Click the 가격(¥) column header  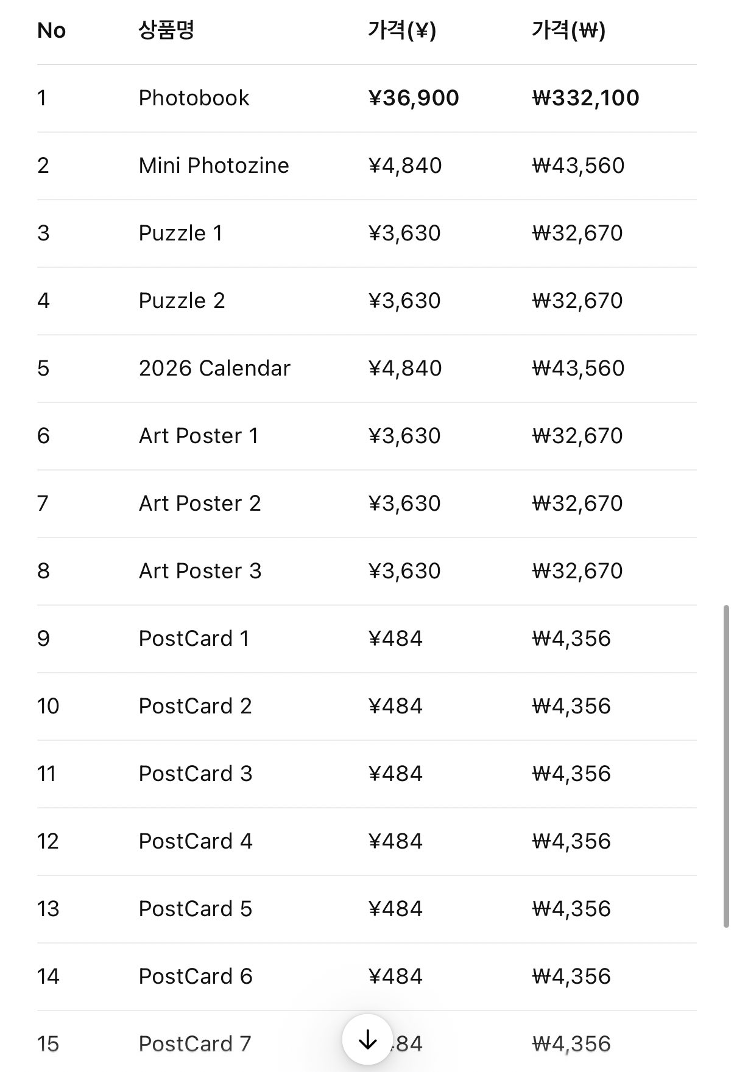point(402,30)
